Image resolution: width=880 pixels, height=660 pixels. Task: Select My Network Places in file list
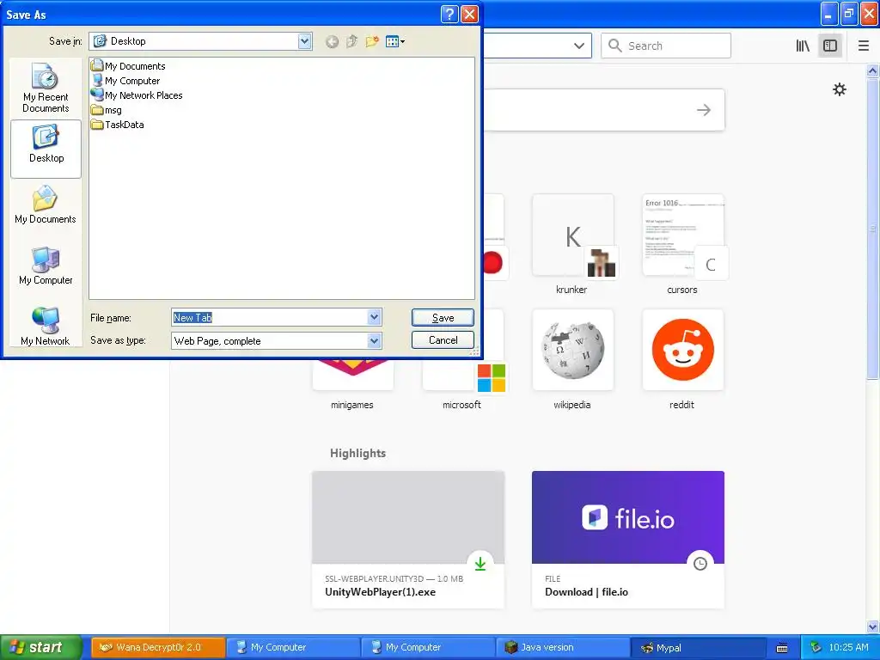tap(137, 95)
